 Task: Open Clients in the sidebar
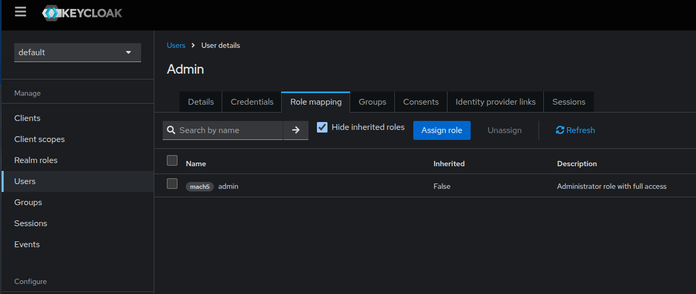point(77,118)
